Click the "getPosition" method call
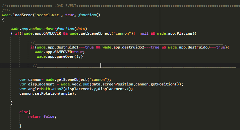Viewport: 240px width, 130px height. [162, 84]
